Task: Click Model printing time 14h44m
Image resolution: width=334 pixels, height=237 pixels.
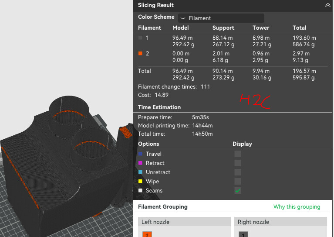Action: point(202,126)
